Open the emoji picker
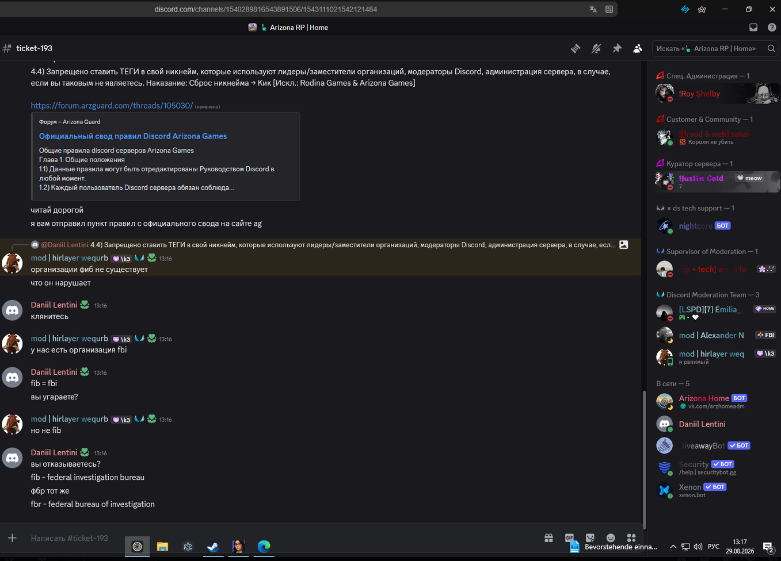The image size is (781, 561). [x=611, y=538]
